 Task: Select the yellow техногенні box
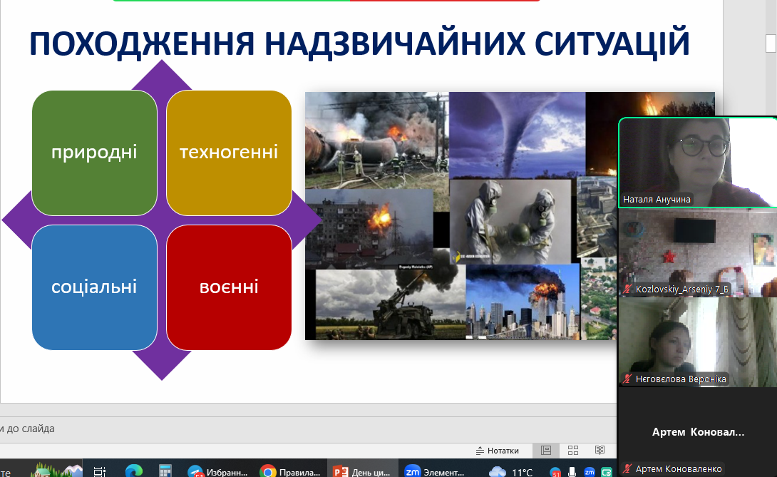[229, 153]
